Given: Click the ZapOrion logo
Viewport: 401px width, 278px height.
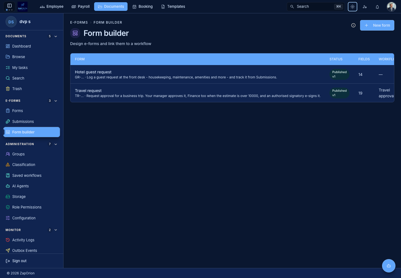Looking at the screenshot, I should (x=23, y=6).
